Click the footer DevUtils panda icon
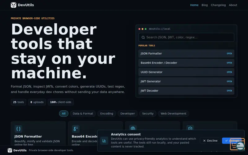This screenshot has width=248, height=155. 10,150
